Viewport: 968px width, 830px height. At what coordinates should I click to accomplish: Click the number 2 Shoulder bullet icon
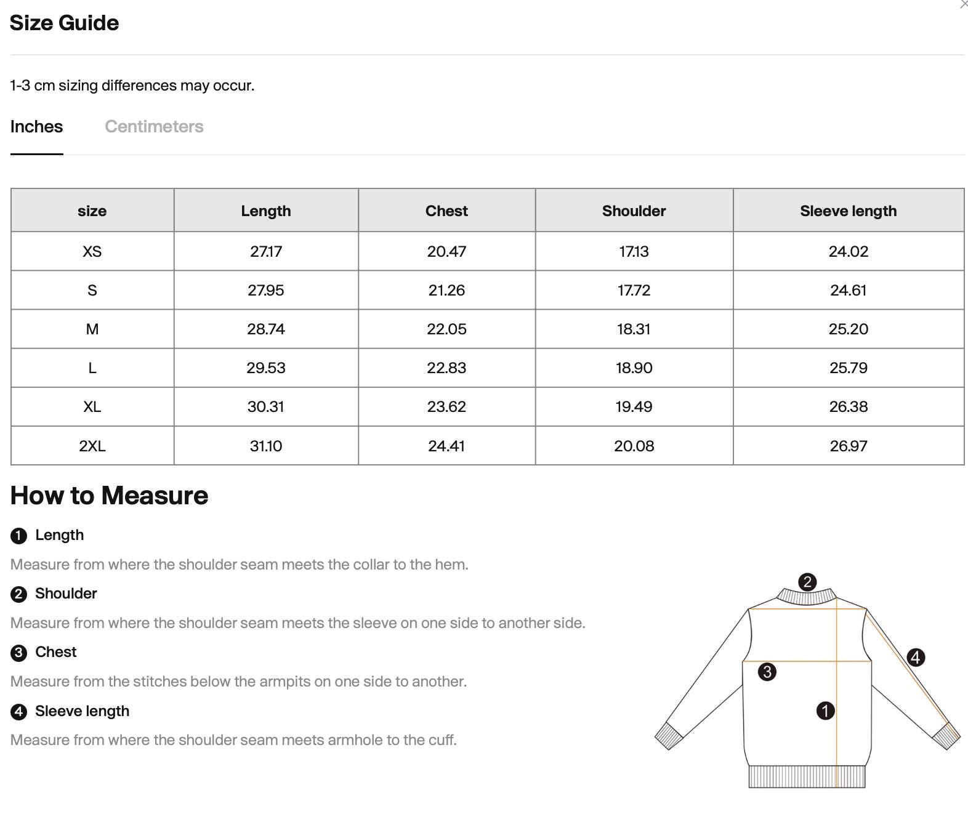(19, 594)
